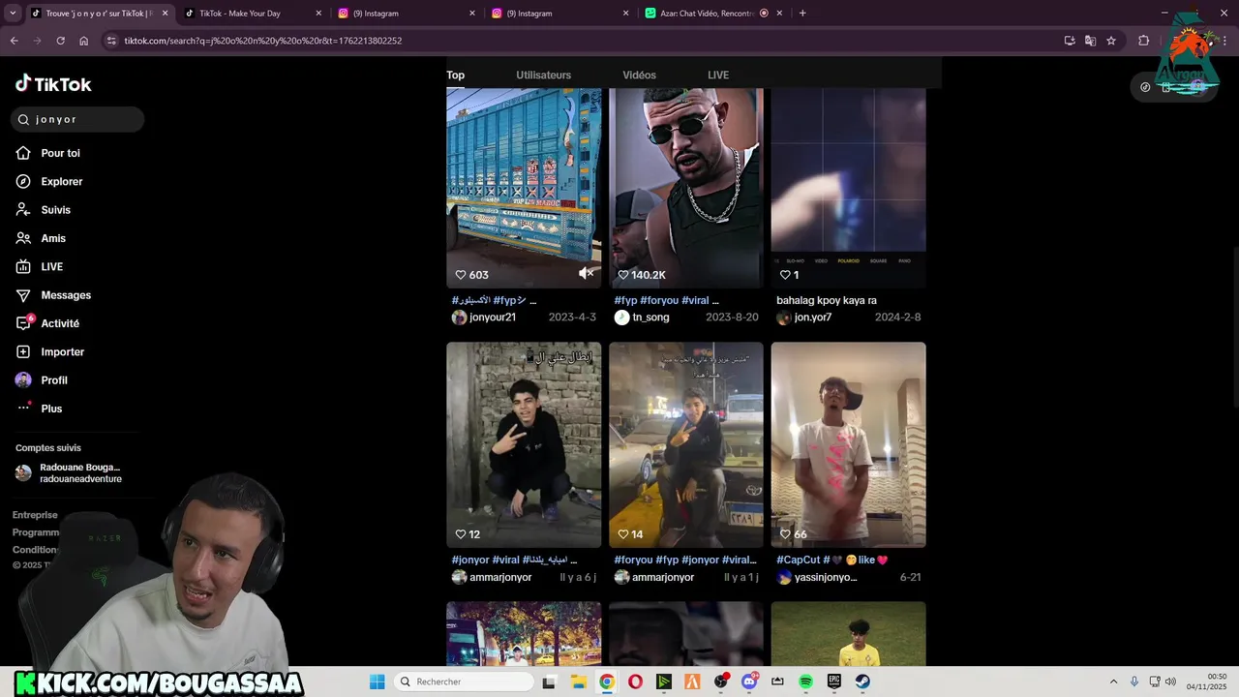
Task: Click the Entreprise footer link
Action: click(35, 515)
